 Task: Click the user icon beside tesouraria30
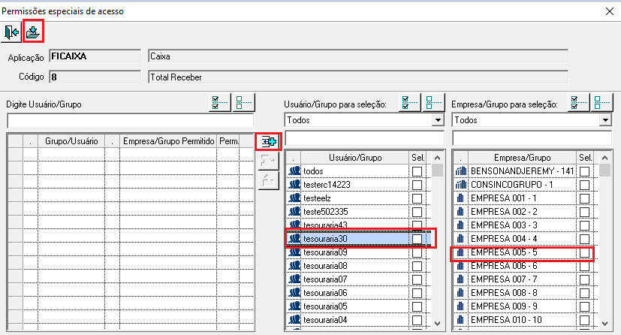[x=294, y=238]
